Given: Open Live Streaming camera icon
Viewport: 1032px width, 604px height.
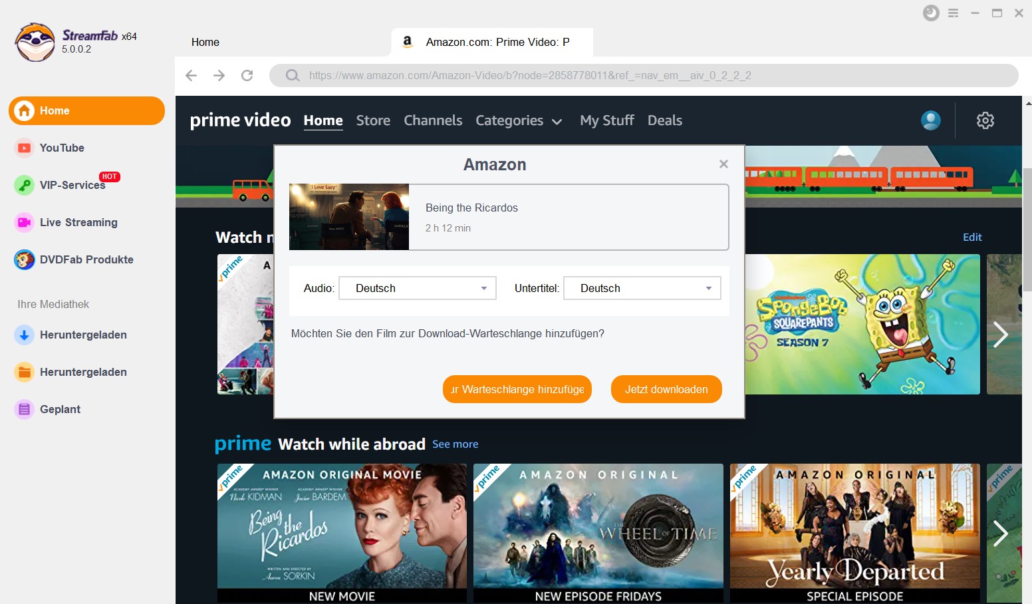Looking at the screenshot, I should 25,222.
